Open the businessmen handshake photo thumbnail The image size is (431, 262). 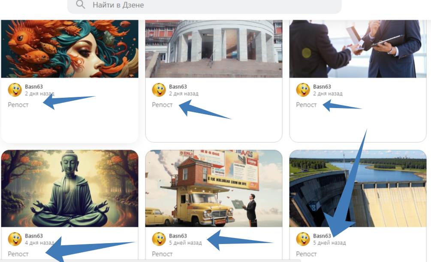pos(358,48)
